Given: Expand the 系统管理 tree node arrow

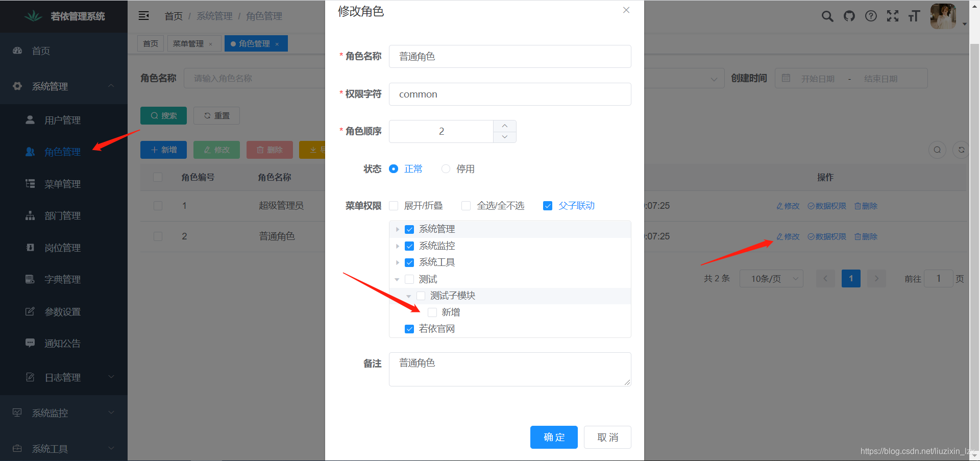Looking at the screenshot, I should coord(398,229).
